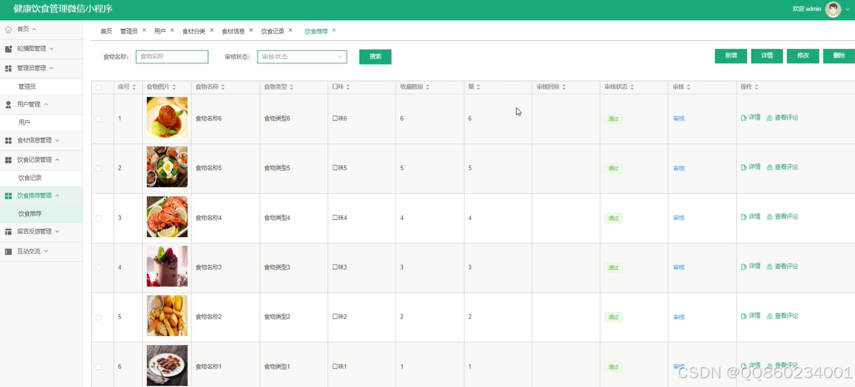Screen dimensions: 855x387
Task: Expand the 互动交流 menu
Action: tap(46, 252)
